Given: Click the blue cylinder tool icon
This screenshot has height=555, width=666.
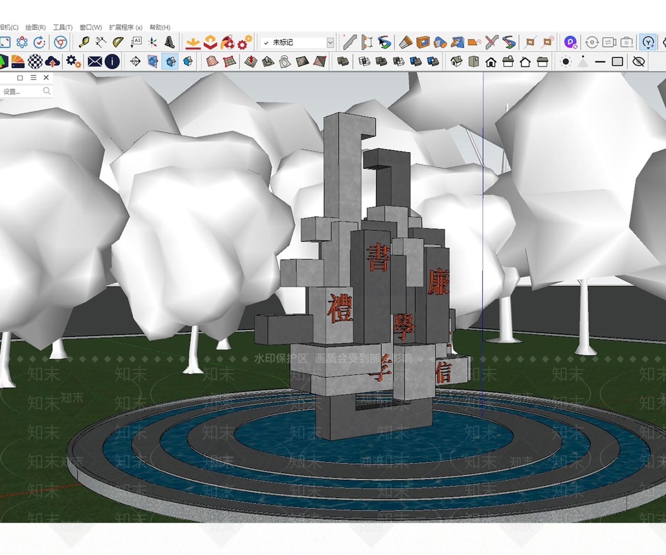Looking at the screenshot, I should 440,42.
